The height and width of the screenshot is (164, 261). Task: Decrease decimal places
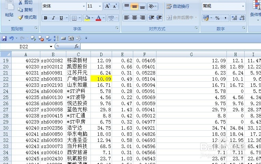pyautogui.click(x=242, y=18)
